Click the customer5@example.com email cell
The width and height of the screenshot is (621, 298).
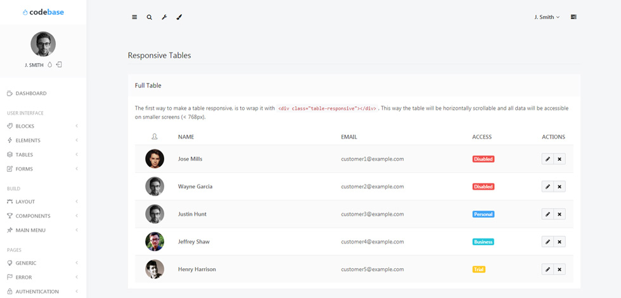[x=373, y=270]
